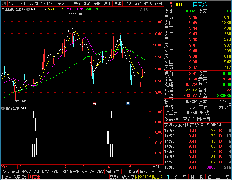Switch indicator to EMV
Screen dimensions: 232x180
tap(117, 172)
